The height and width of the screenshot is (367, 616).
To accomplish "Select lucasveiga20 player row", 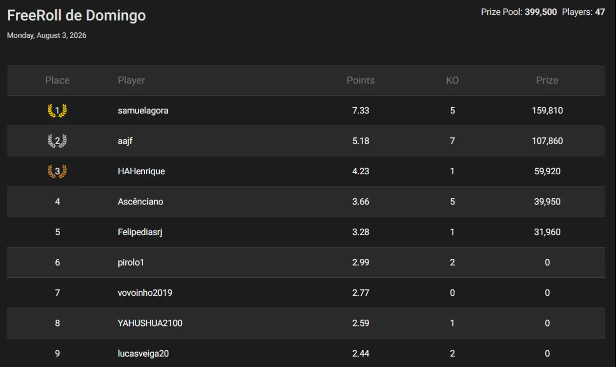I will click(x=306, y=353).
